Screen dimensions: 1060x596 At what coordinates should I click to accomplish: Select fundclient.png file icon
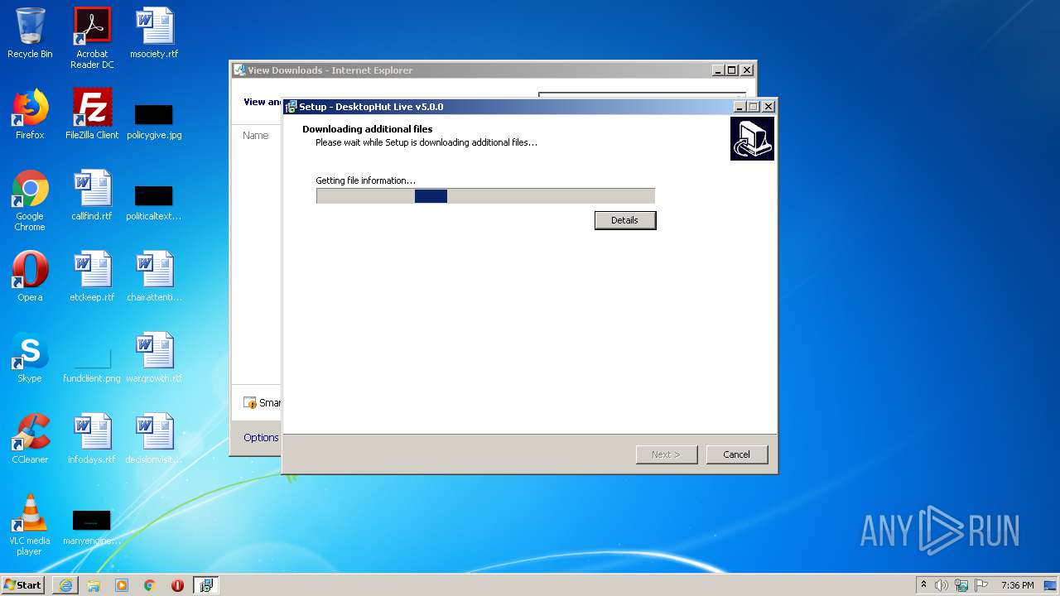(x=92, y=364)
